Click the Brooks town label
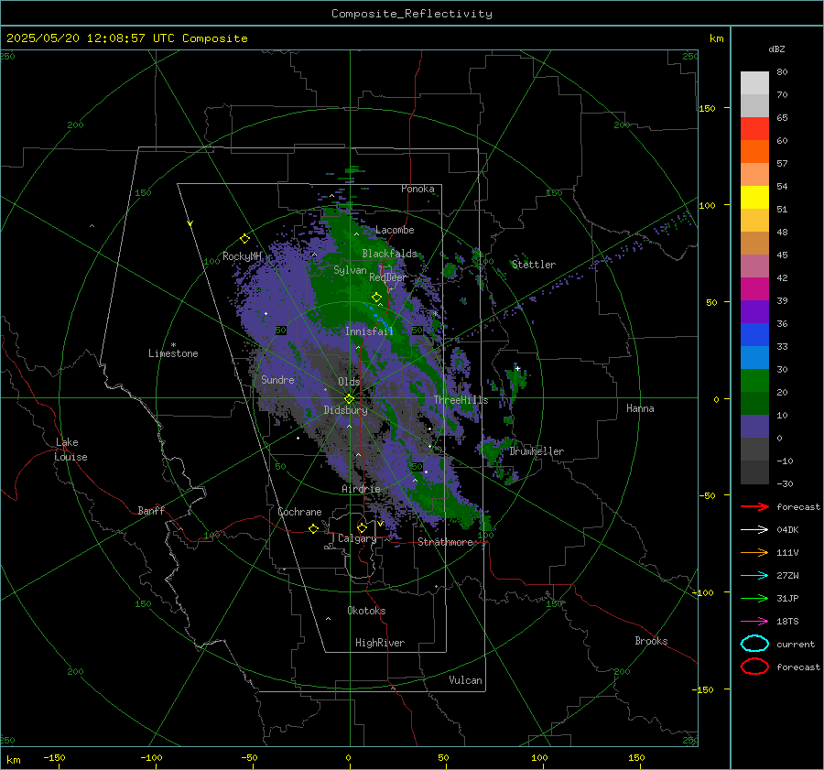This screenshot has width=824, height=770. tap(651, 641)
